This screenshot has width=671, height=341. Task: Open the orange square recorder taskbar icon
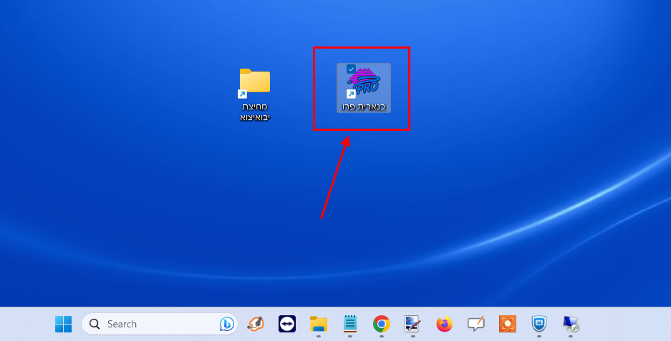[x=508, y=324]
